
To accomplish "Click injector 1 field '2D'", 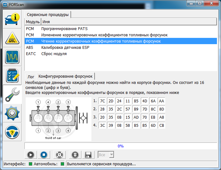I will (x=111, y=101).
